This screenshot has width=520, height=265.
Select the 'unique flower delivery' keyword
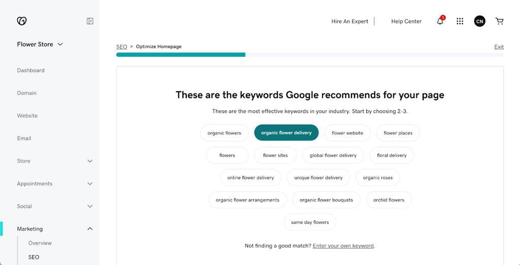pyautogui.click(x=318, y=178)
